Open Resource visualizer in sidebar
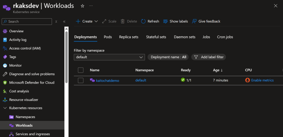The width and height of the screenshot is (283, 137). click(x=23, y=100)
